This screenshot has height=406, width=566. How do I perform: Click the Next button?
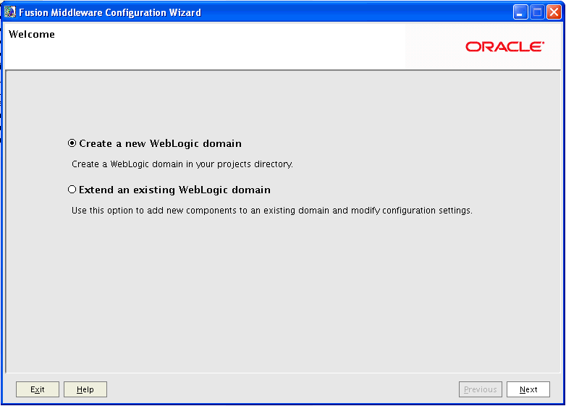[x=528, y=389]
